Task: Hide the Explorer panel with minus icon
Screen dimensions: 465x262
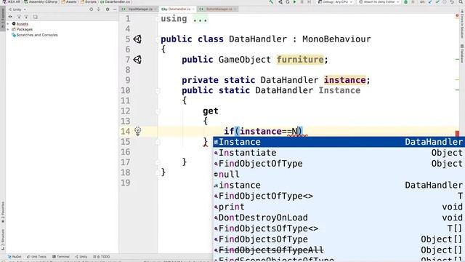Action: tap(115, 9)
